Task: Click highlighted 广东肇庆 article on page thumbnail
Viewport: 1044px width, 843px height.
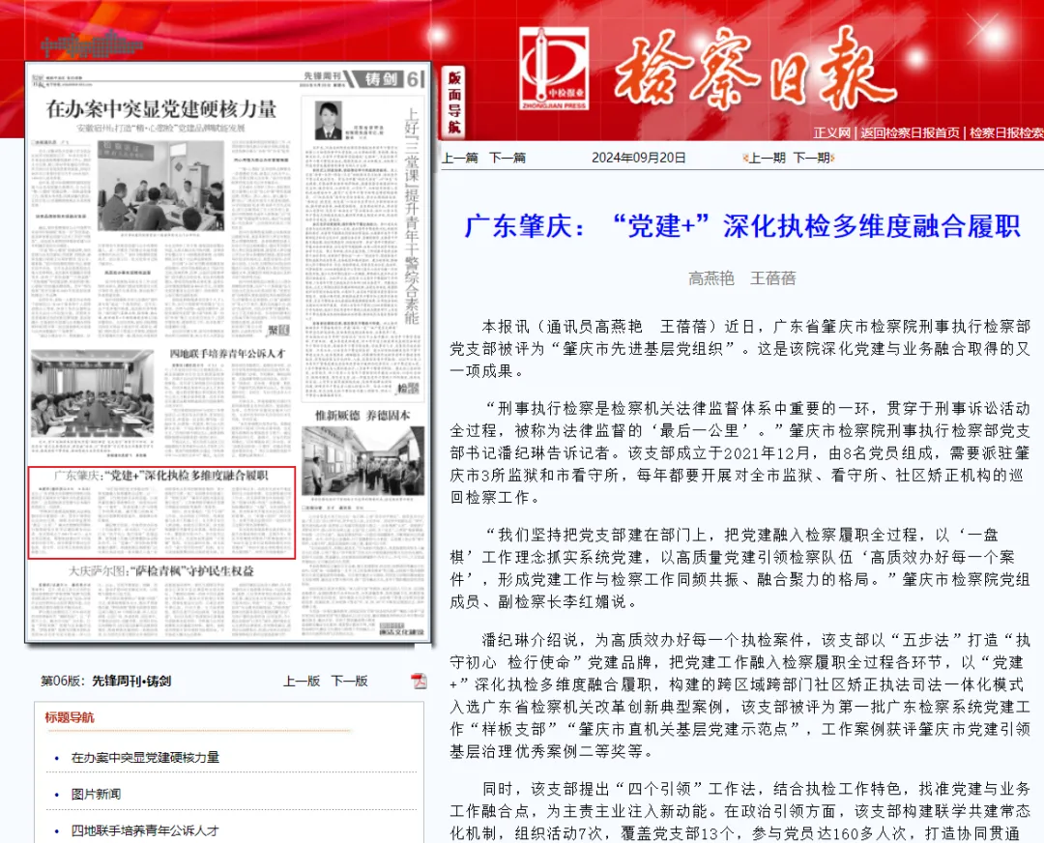Action: [161, 512]
